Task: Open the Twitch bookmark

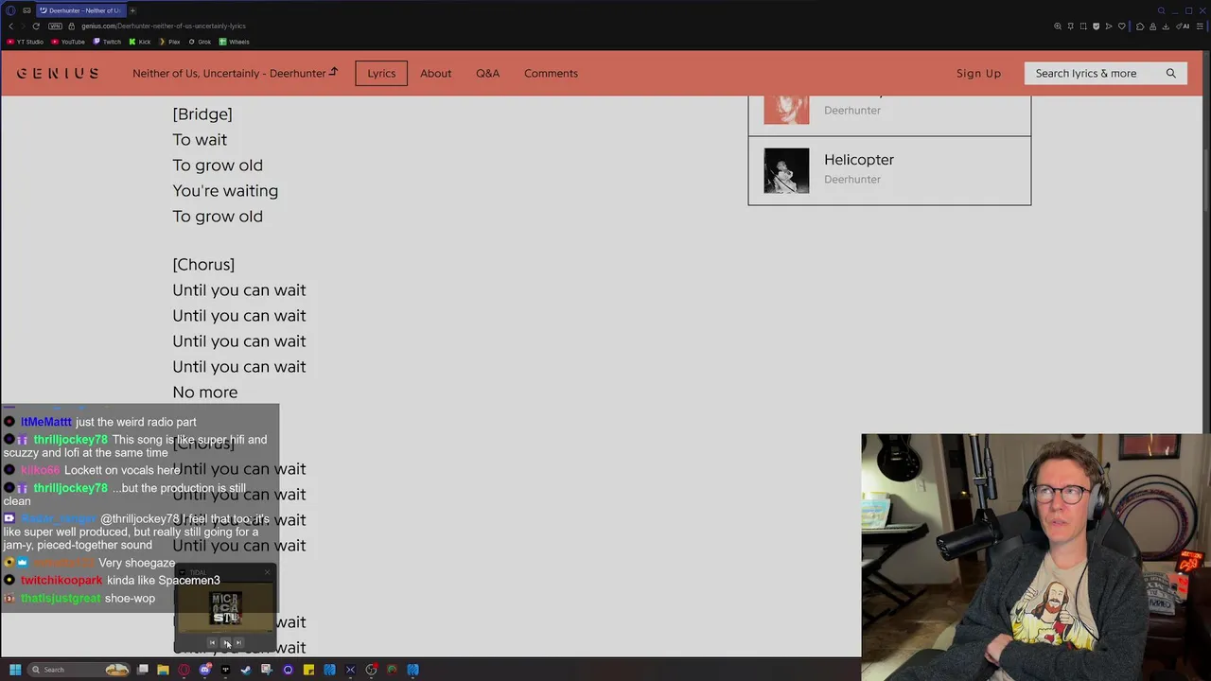Action: [x=107, y=42]
